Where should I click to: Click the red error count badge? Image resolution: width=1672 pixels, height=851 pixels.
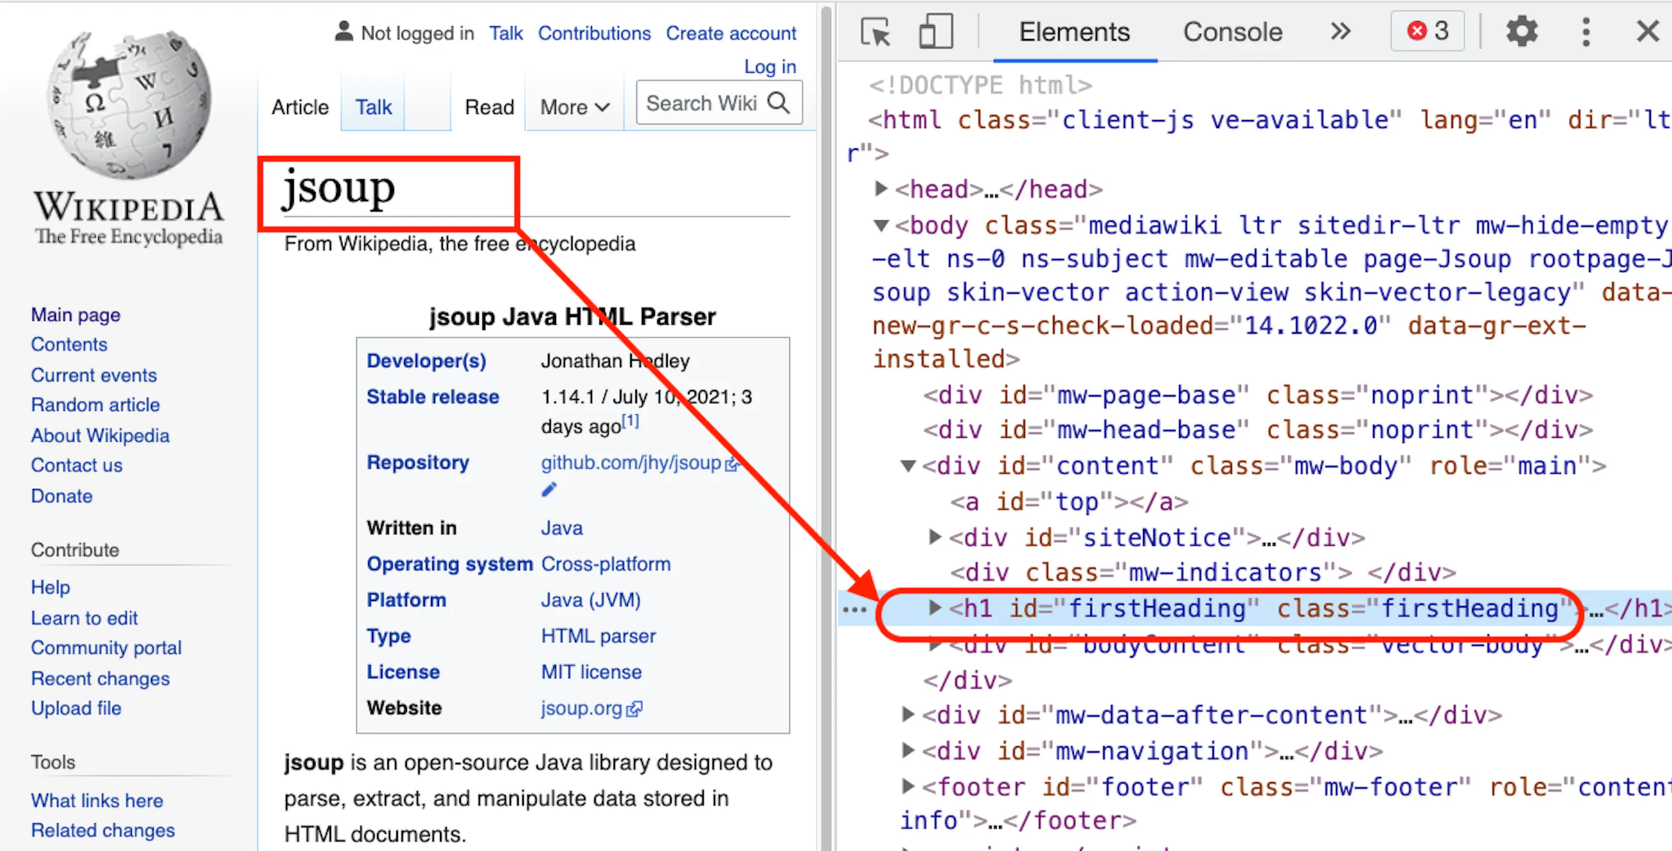tap(1427, 31)
